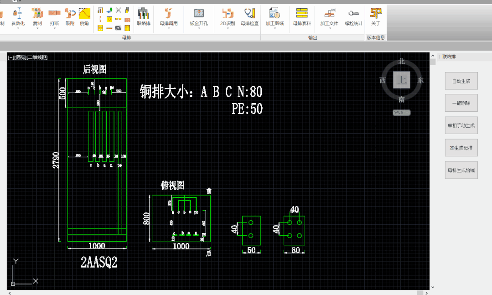Click the bent busbar icon in small-icon grid
This screenshot has width=492, height=295.
click(x=100, y=10)
